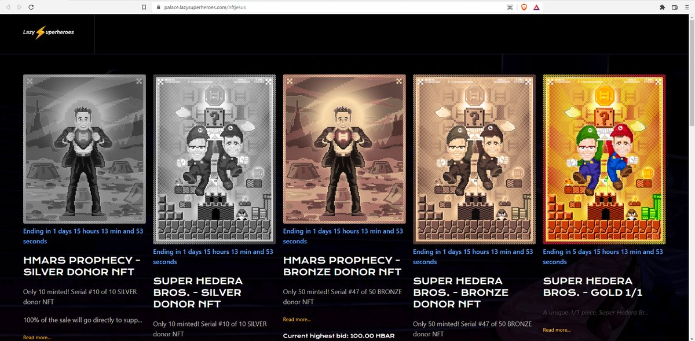Image resolution: width=695 pixels, height=341 pixels.
Task: Go back using the browser back arrow
Action: click(8, 7)
